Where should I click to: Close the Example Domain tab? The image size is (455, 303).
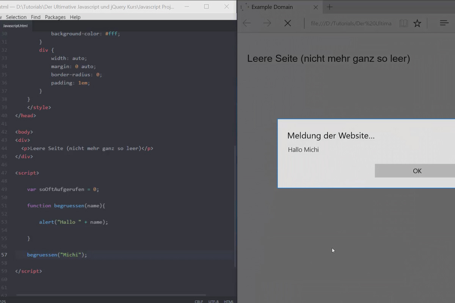coord(315,7)
